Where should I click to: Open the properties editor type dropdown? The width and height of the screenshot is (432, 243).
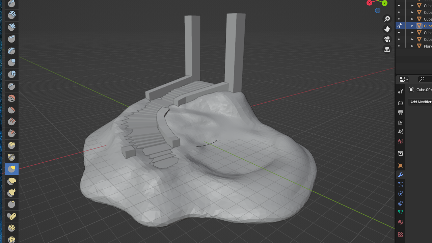point(404,79)
